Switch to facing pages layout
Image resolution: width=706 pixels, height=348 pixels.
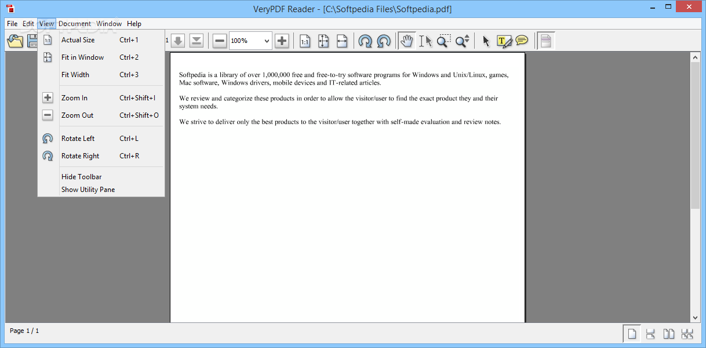click(669, 333)
